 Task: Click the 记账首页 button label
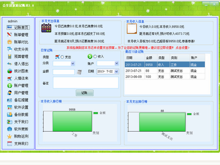21,27
